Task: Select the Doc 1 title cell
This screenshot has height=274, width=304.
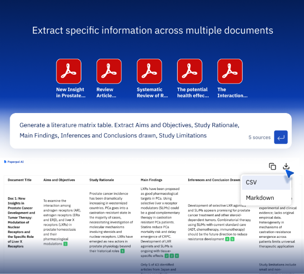Action: (21, 222)
